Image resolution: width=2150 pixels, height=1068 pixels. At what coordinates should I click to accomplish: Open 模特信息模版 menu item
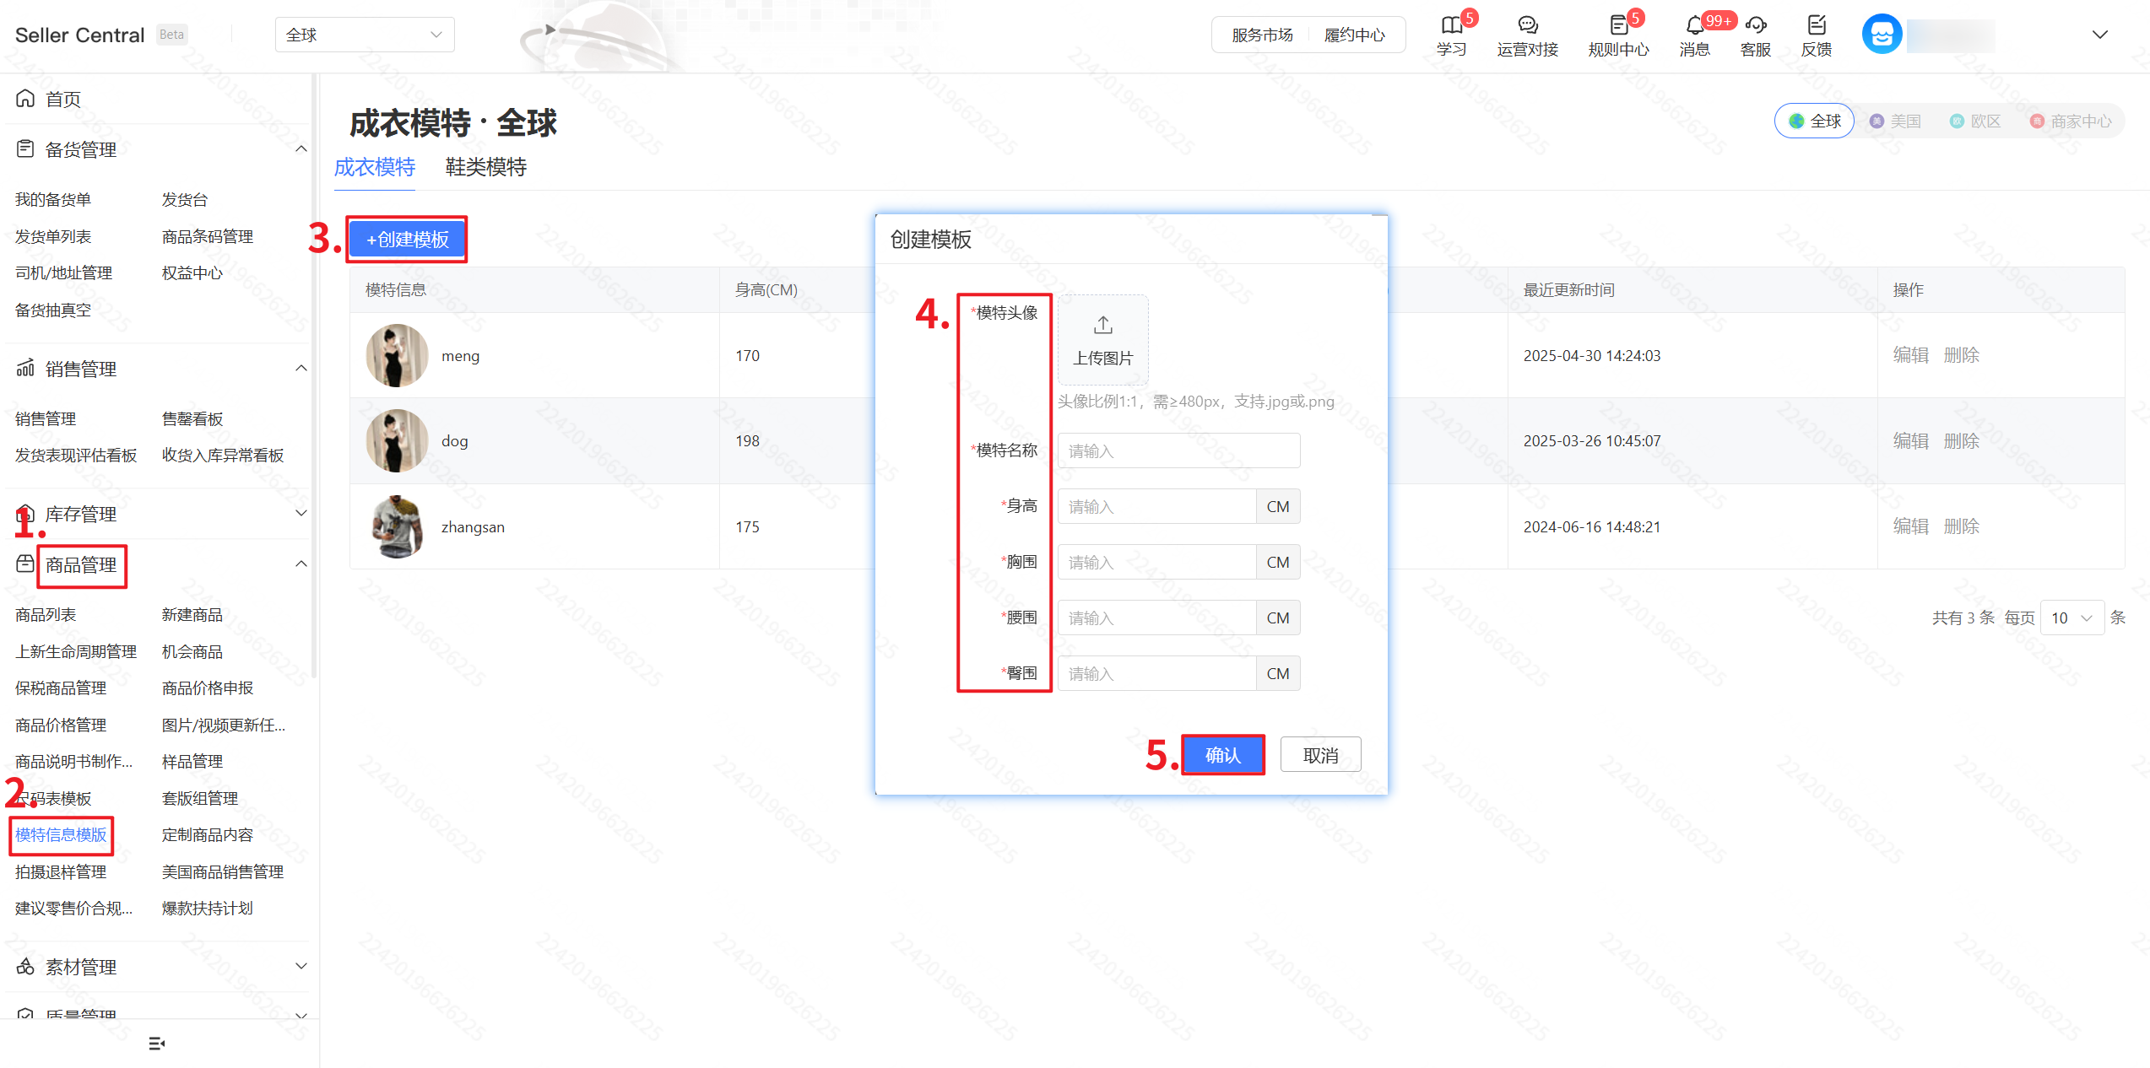pyautogui.click(x=61, y=834)
